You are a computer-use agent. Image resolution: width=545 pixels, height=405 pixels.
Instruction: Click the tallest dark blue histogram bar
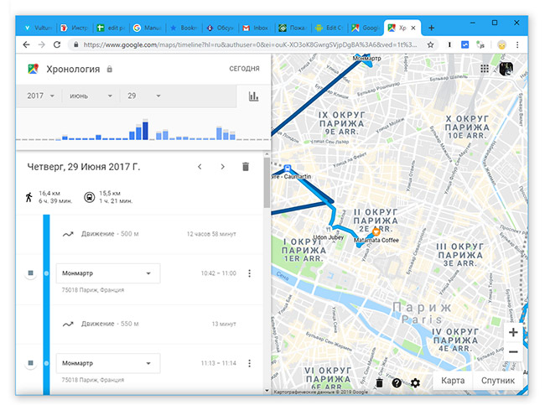click(146, 131)
